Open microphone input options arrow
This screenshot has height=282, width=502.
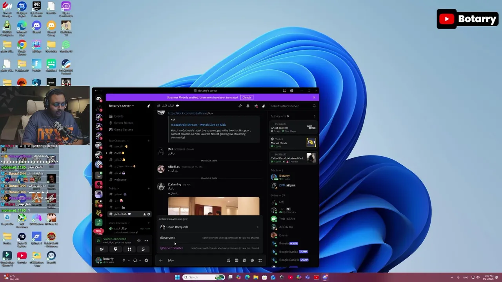[x=129, y=260]
